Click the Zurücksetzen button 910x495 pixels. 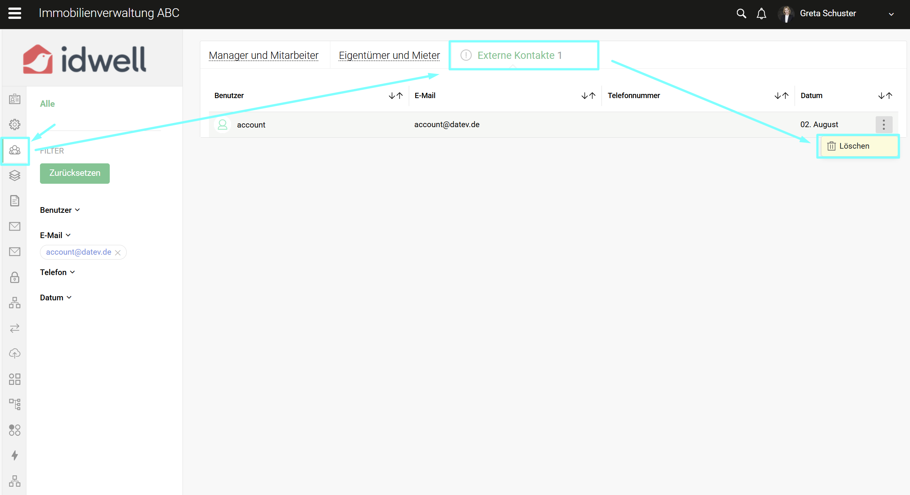click(75, 173)
